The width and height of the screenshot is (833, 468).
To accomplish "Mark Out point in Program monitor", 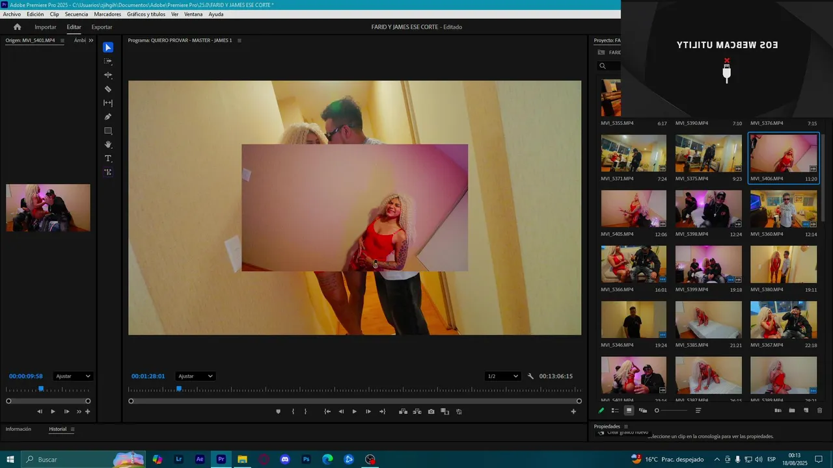I will click(x=306, y=411).
